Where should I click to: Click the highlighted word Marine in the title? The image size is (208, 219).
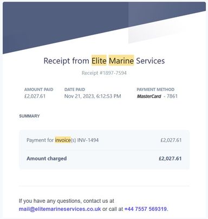pyautogui.click(x=121, y=61)
